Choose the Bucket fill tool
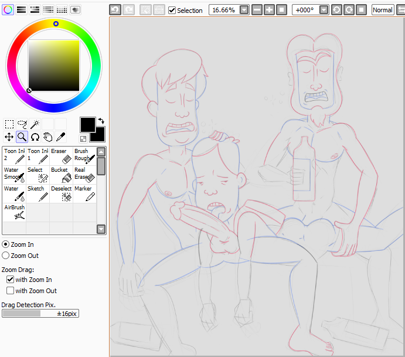405x357 pixels. pyautogui.click(x=61, y=174)
